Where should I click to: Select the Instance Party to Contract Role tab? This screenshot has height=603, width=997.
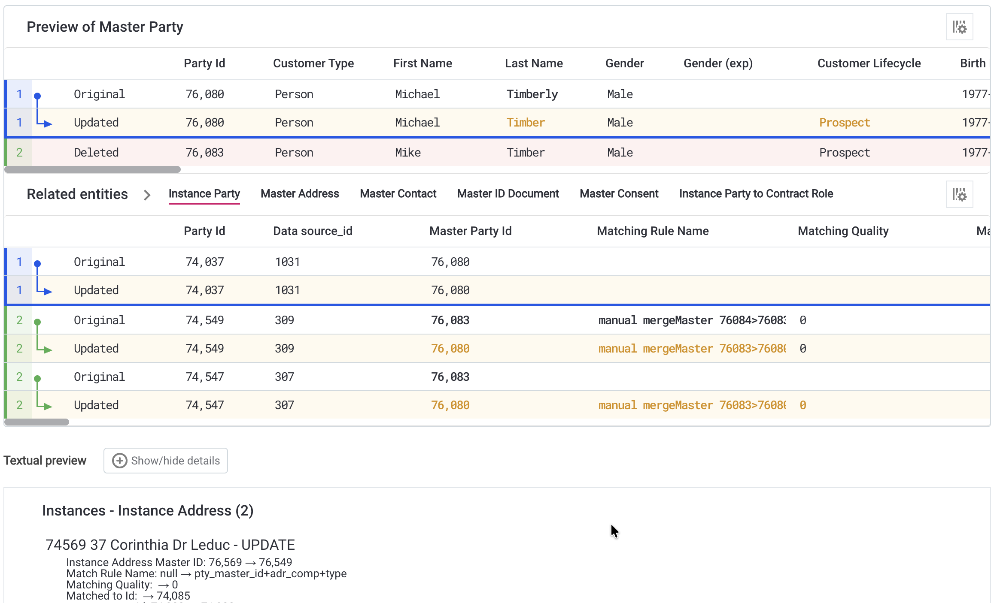756,193
